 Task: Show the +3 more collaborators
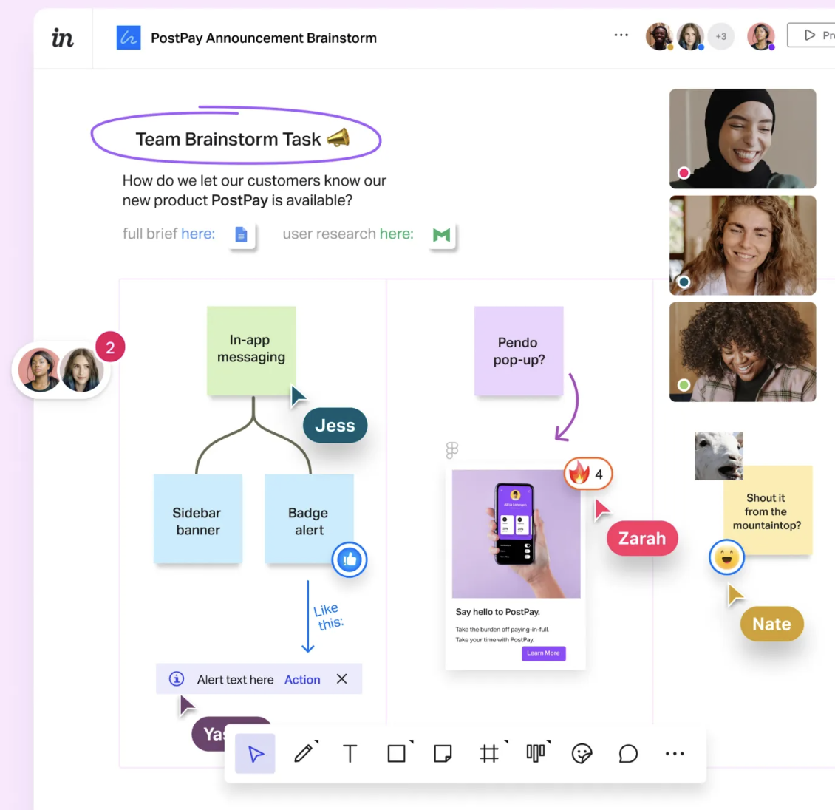point(720,36)
